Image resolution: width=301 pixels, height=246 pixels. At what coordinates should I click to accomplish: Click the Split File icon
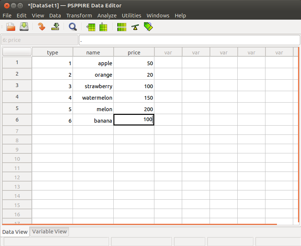[x=121, y=27]
